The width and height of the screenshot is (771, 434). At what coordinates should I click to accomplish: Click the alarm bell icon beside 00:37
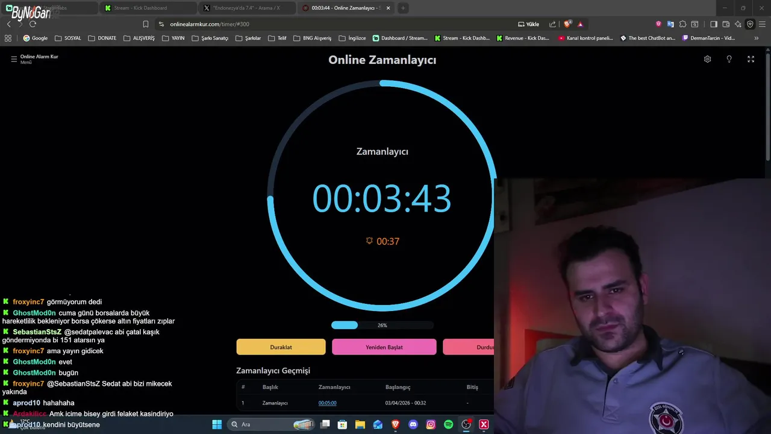[369, 241]
